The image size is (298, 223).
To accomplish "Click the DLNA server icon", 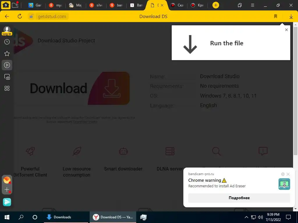I will tap(170, 151).
